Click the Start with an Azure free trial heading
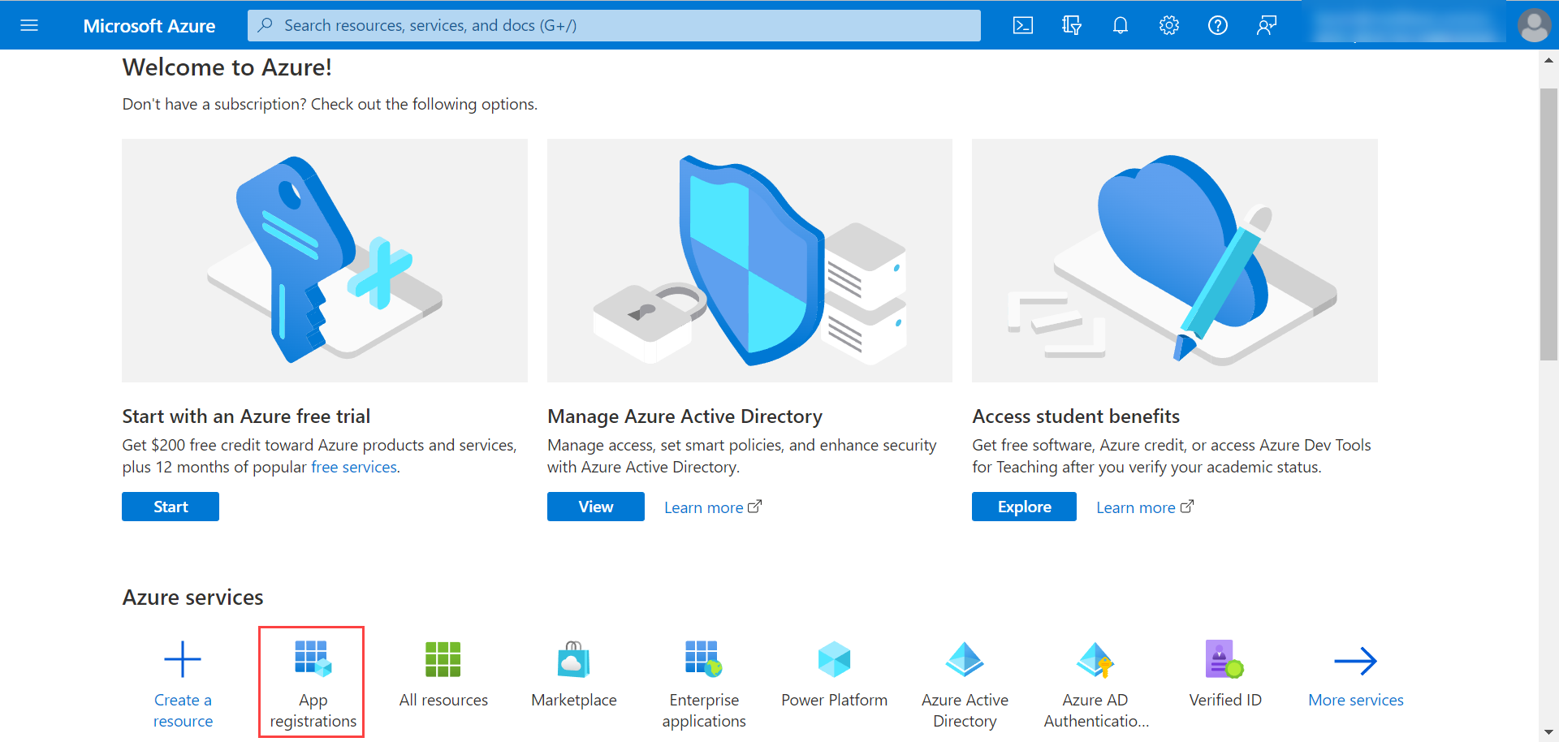Screen dimensions: 1559x742 pos(246,416)
